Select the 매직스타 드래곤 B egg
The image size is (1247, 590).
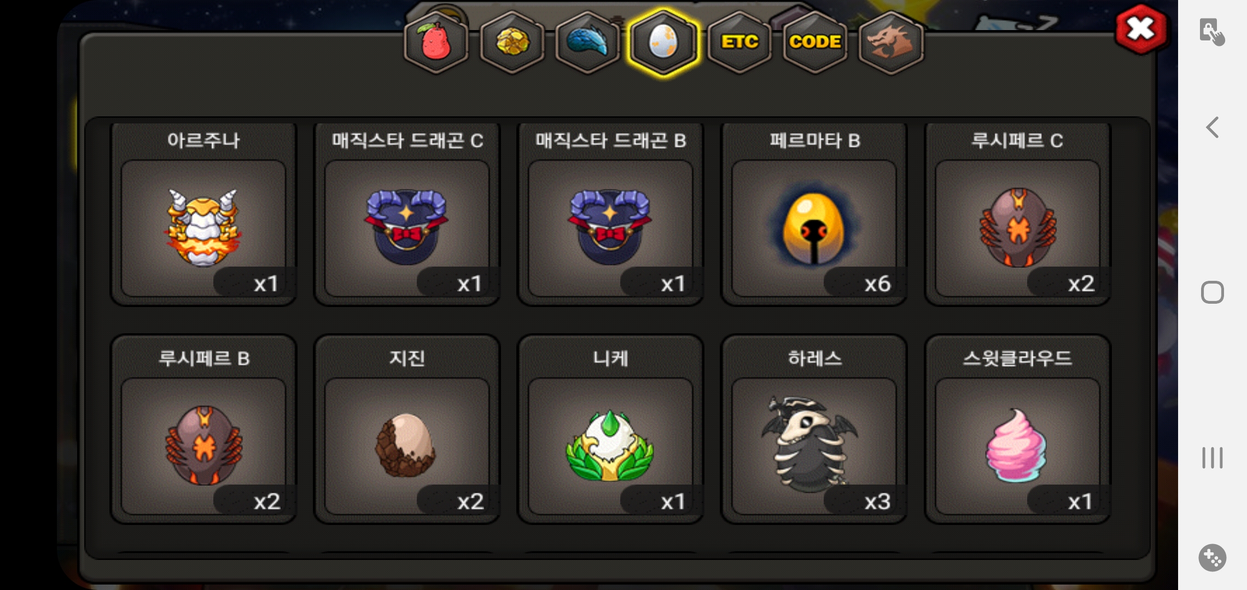point(610,214)
